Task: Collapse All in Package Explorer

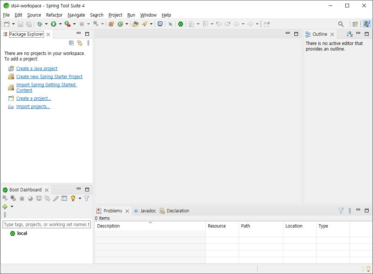Action: click(x=71, y=43)
